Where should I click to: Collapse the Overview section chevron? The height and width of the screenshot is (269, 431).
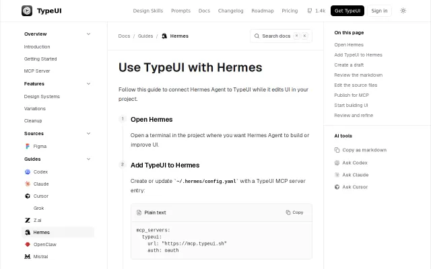tap(88, 34)
